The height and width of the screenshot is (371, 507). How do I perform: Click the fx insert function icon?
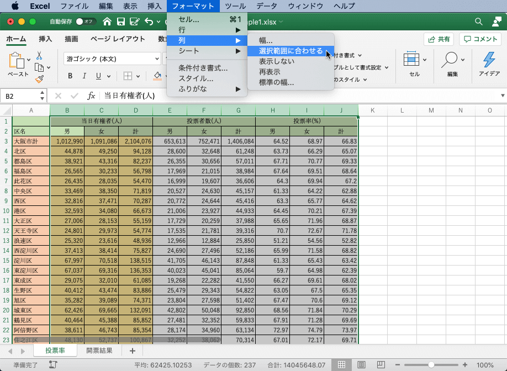(91, 96)
